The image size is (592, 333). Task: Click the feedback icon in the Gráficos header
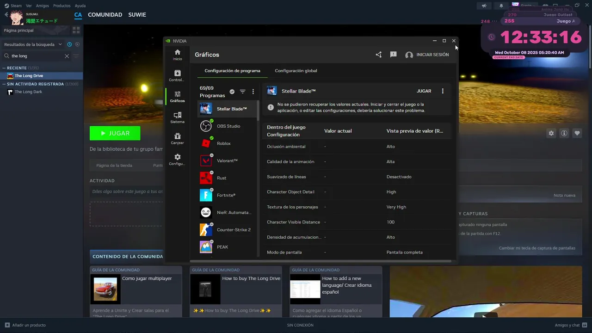(393, 55)
